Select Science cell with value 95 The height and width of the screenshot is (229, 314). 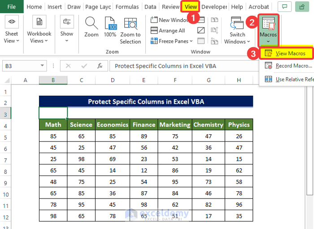pos(81,205)
